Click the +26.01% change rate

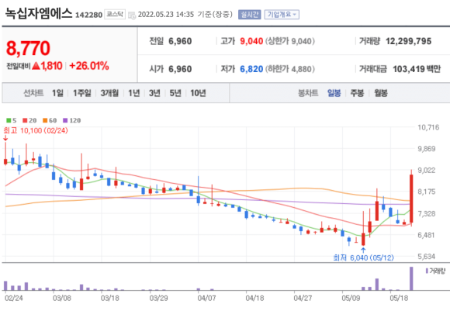pos(89,66)
